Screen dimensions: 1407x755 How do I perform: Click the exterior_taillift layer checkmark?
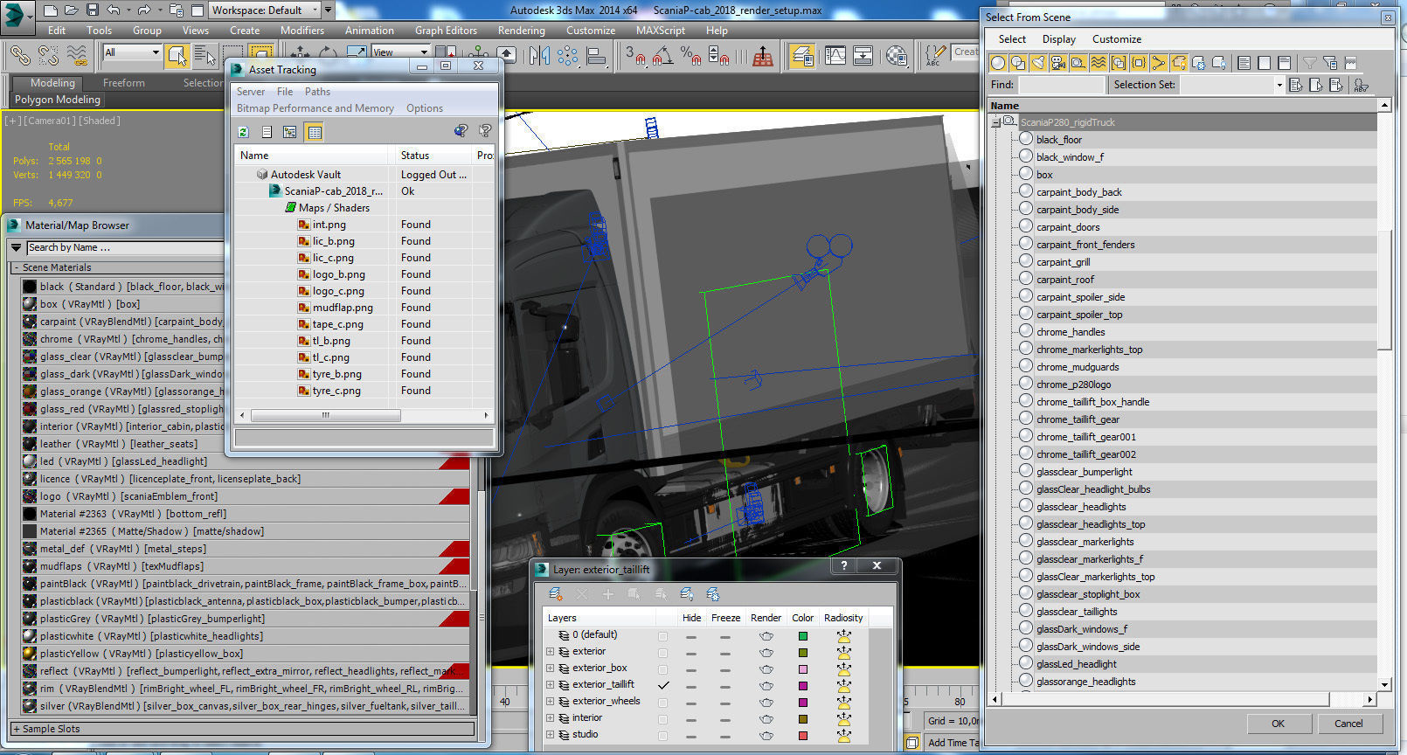click(663, 685)
